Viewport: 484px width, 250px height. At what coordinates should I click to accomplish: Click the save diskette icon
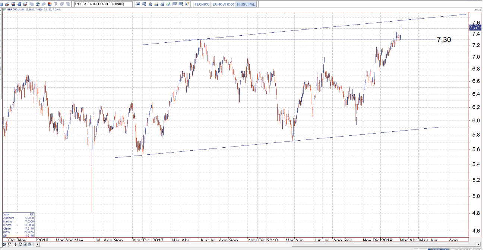[13, 4]
